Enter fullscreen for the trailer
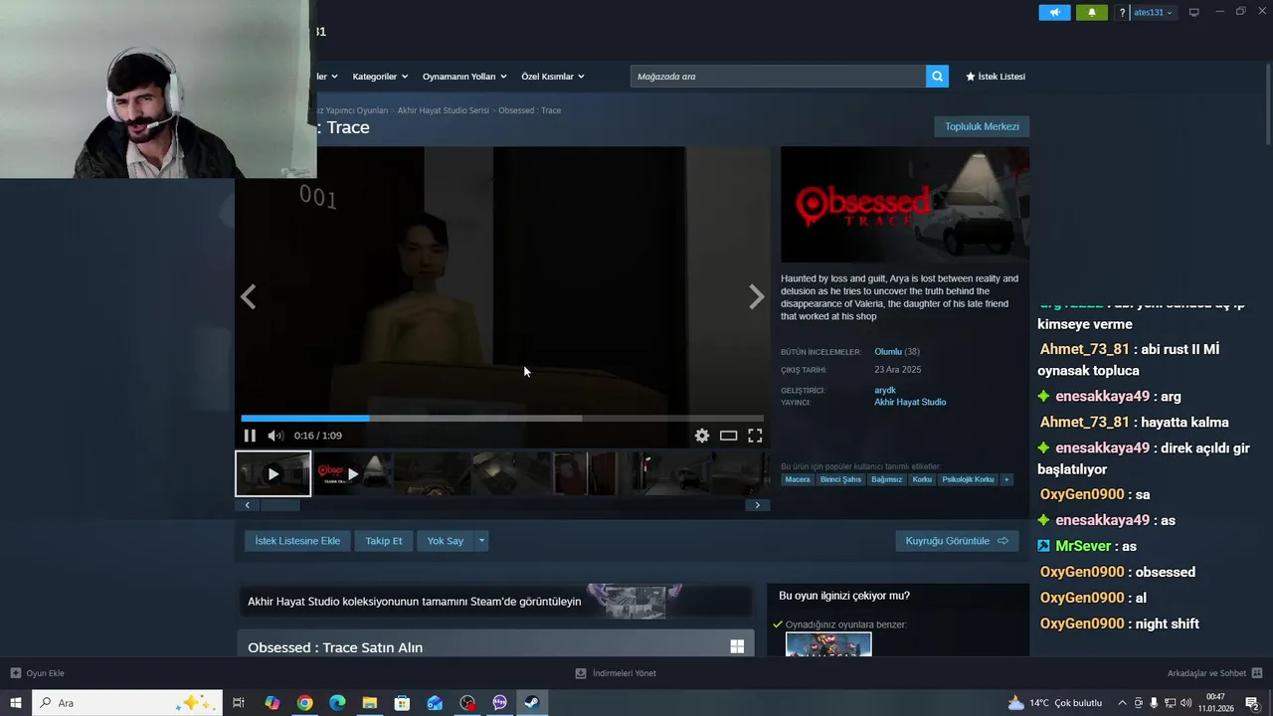This screenshot has width=1273, height=716. pos(755,436)
